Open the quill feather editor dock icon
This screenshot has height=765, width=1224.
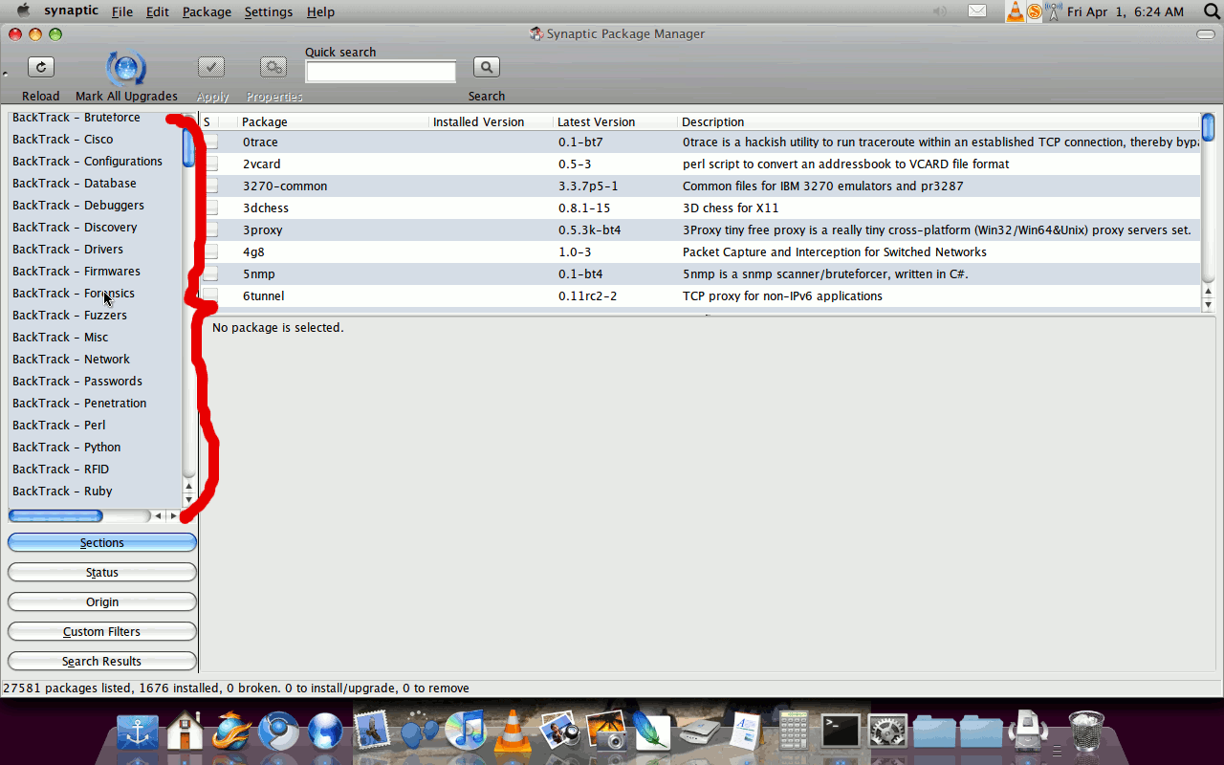tap(652, 732)
